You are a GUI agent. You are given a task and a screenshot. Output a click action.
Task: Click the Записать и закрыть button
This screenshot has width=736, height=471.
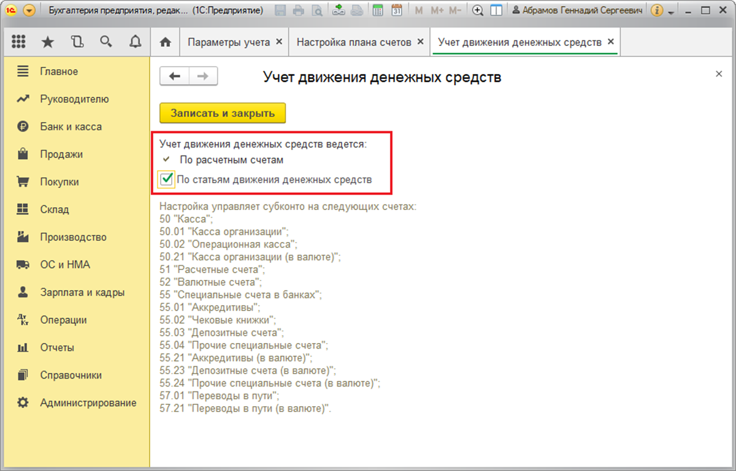click(x=222, y=113)
